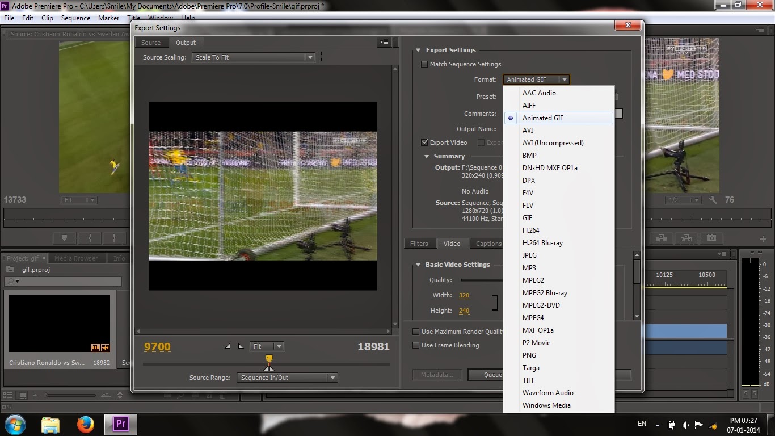
Task: Choose H.264 from the format list
Action: 559,230
